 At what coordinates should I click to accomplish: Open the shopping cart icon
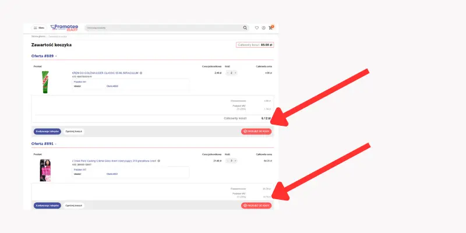click(270, 27)
